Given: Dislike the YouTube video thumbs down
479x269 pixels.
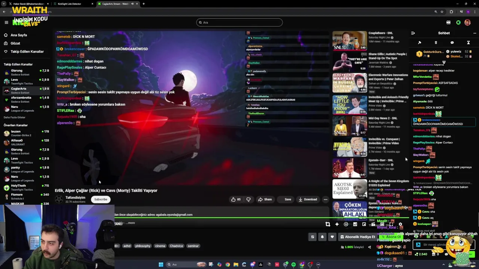Looking at the screenshot, I should tap(248, 200).
